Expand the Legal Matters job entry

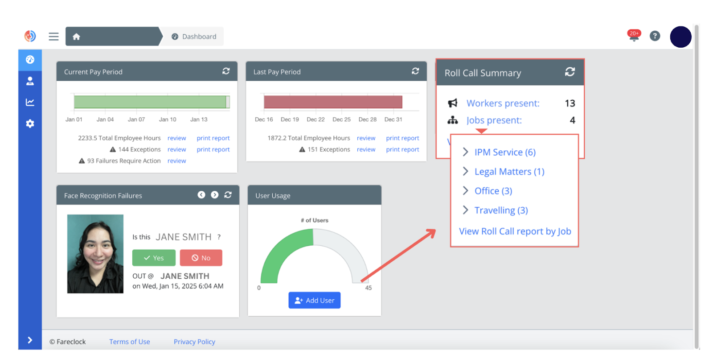point(509,172)
